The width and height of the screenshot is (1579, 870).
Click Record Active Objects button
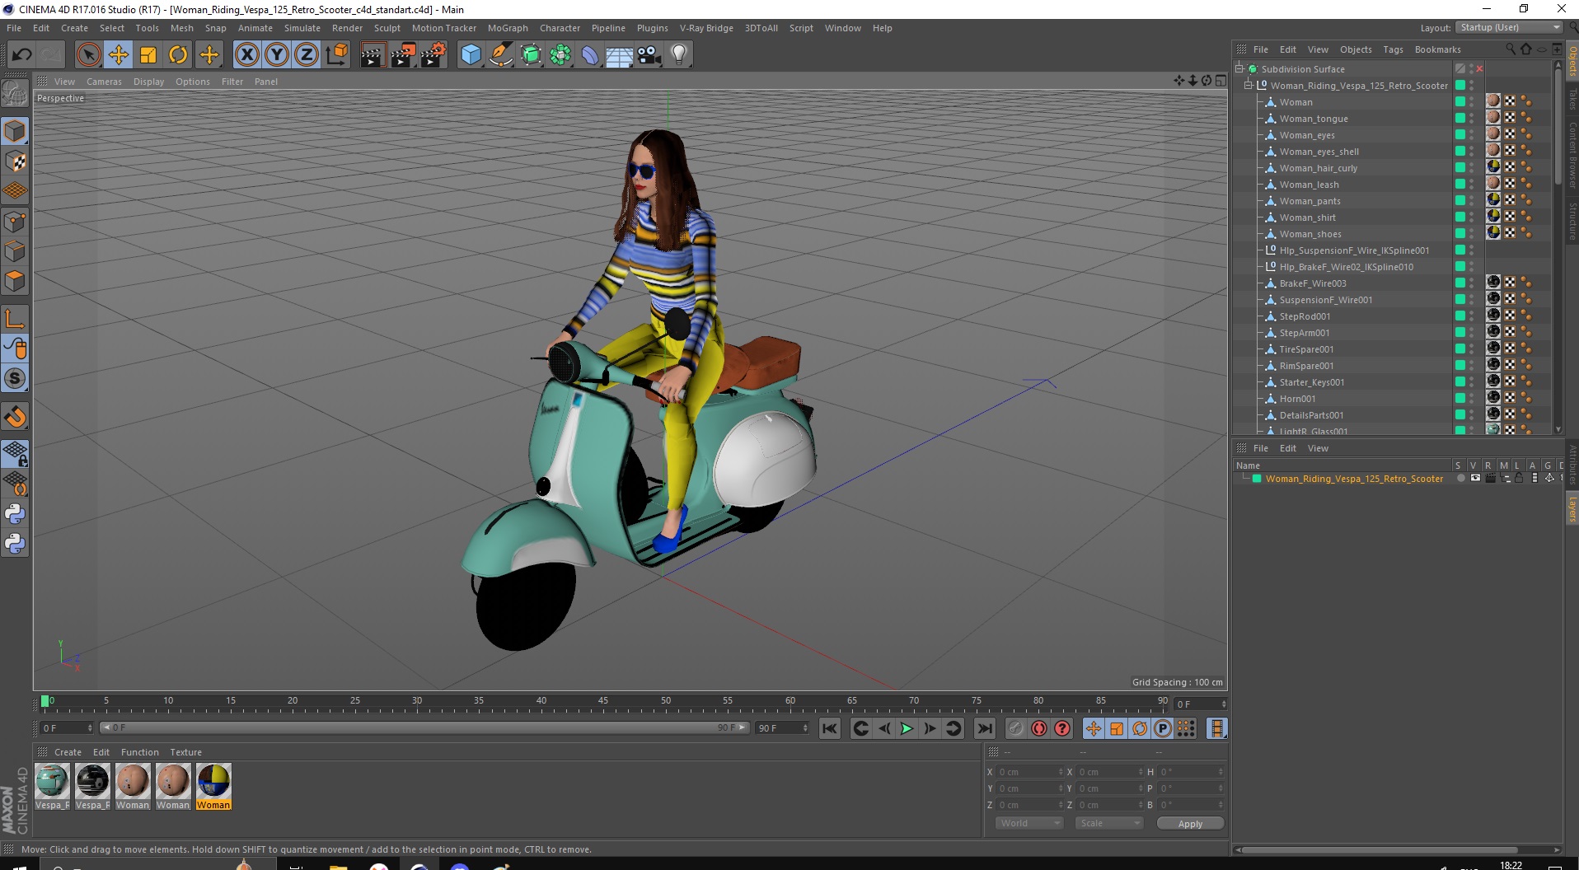[x=1016, y=728]
